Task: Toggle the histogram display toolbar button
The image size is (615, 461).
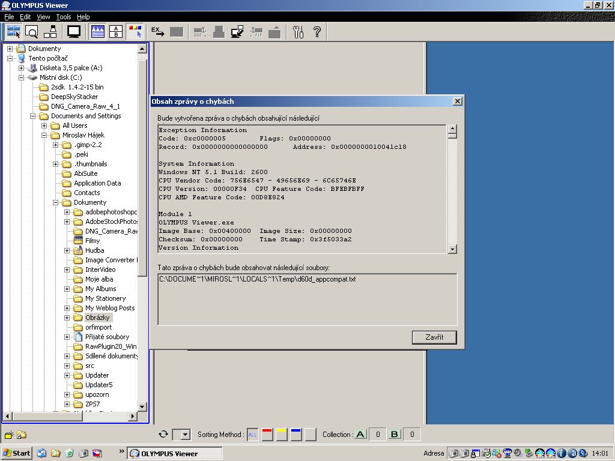Action: point(97,32)
